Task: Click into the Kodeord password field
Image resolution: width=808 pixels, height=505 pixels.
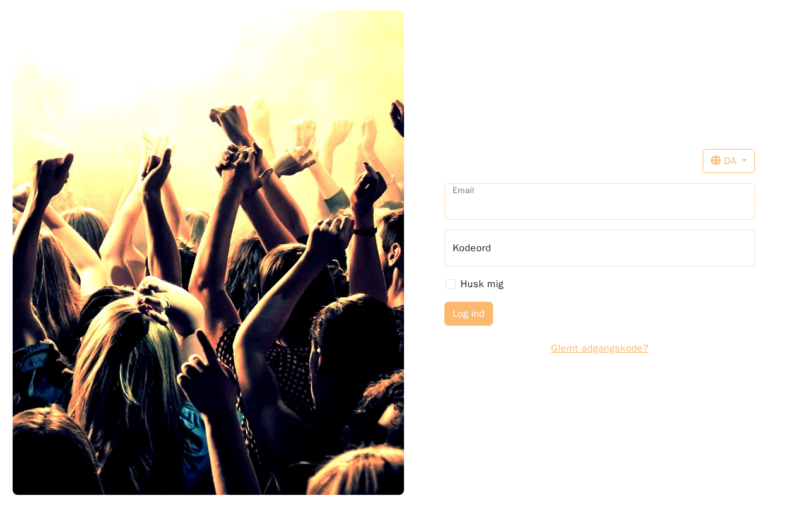Action: [x=600, y=248]
